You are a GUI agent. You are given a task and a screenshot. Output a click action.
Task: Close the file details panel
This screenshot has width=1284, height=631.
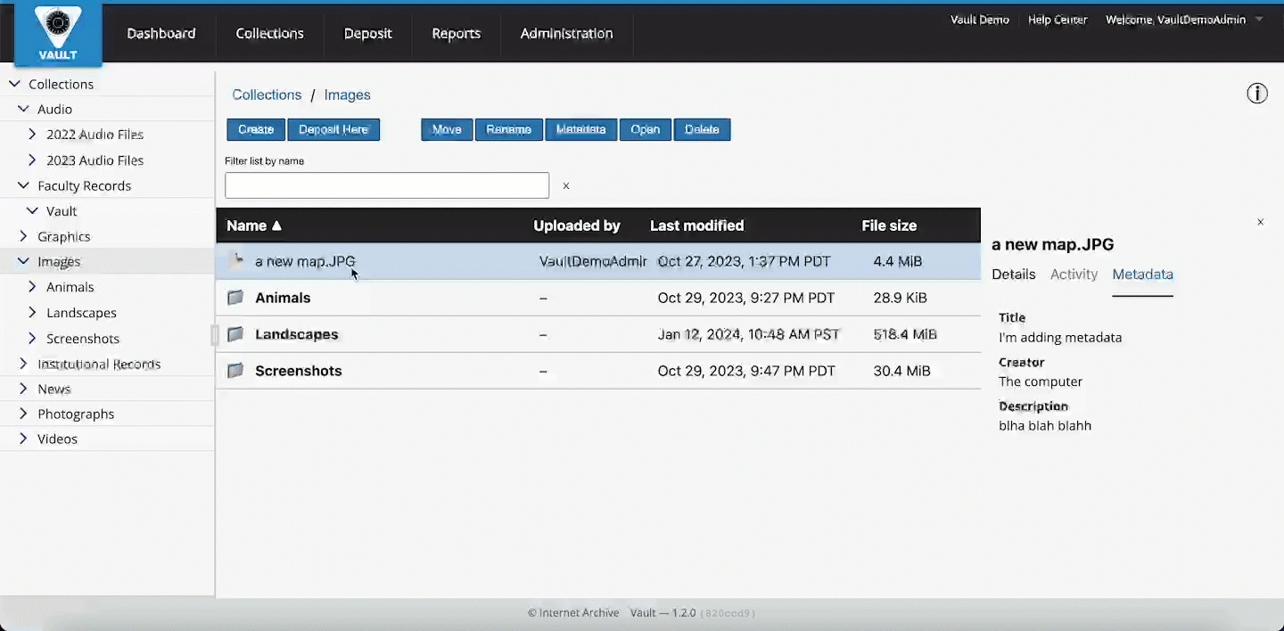click(x=1260, y=222)
